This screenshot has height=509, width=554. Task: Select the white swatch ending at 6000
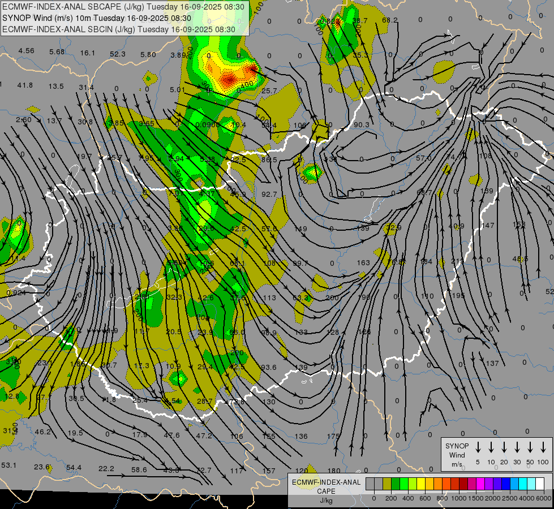click(540, 484)
